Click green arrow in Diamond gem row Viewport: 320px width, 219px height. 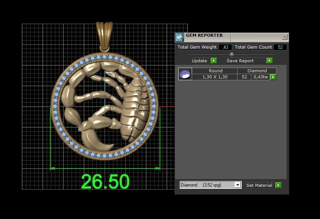[x=273, y=77]
